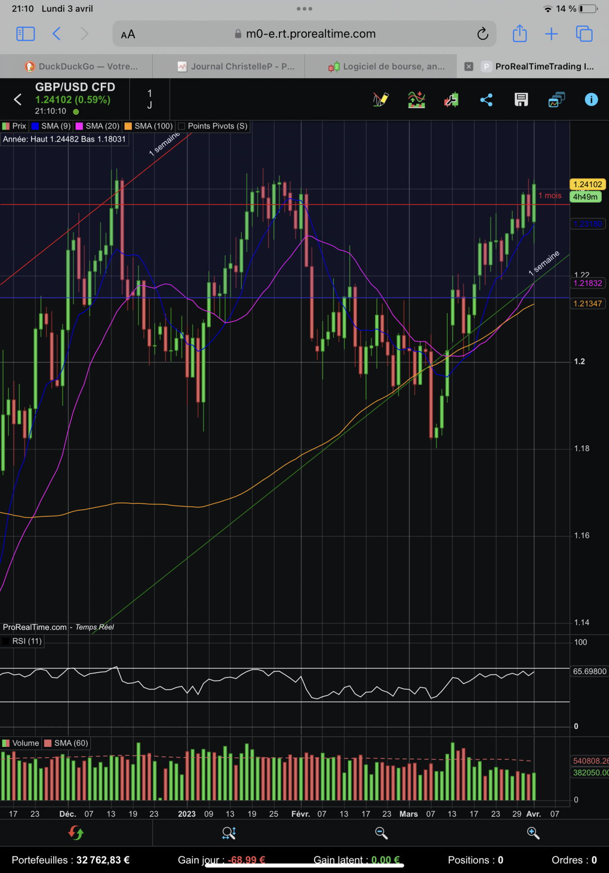609x873 pixels.
Task: Open the 1 J timeframe selector
Action: click(150, 99)
